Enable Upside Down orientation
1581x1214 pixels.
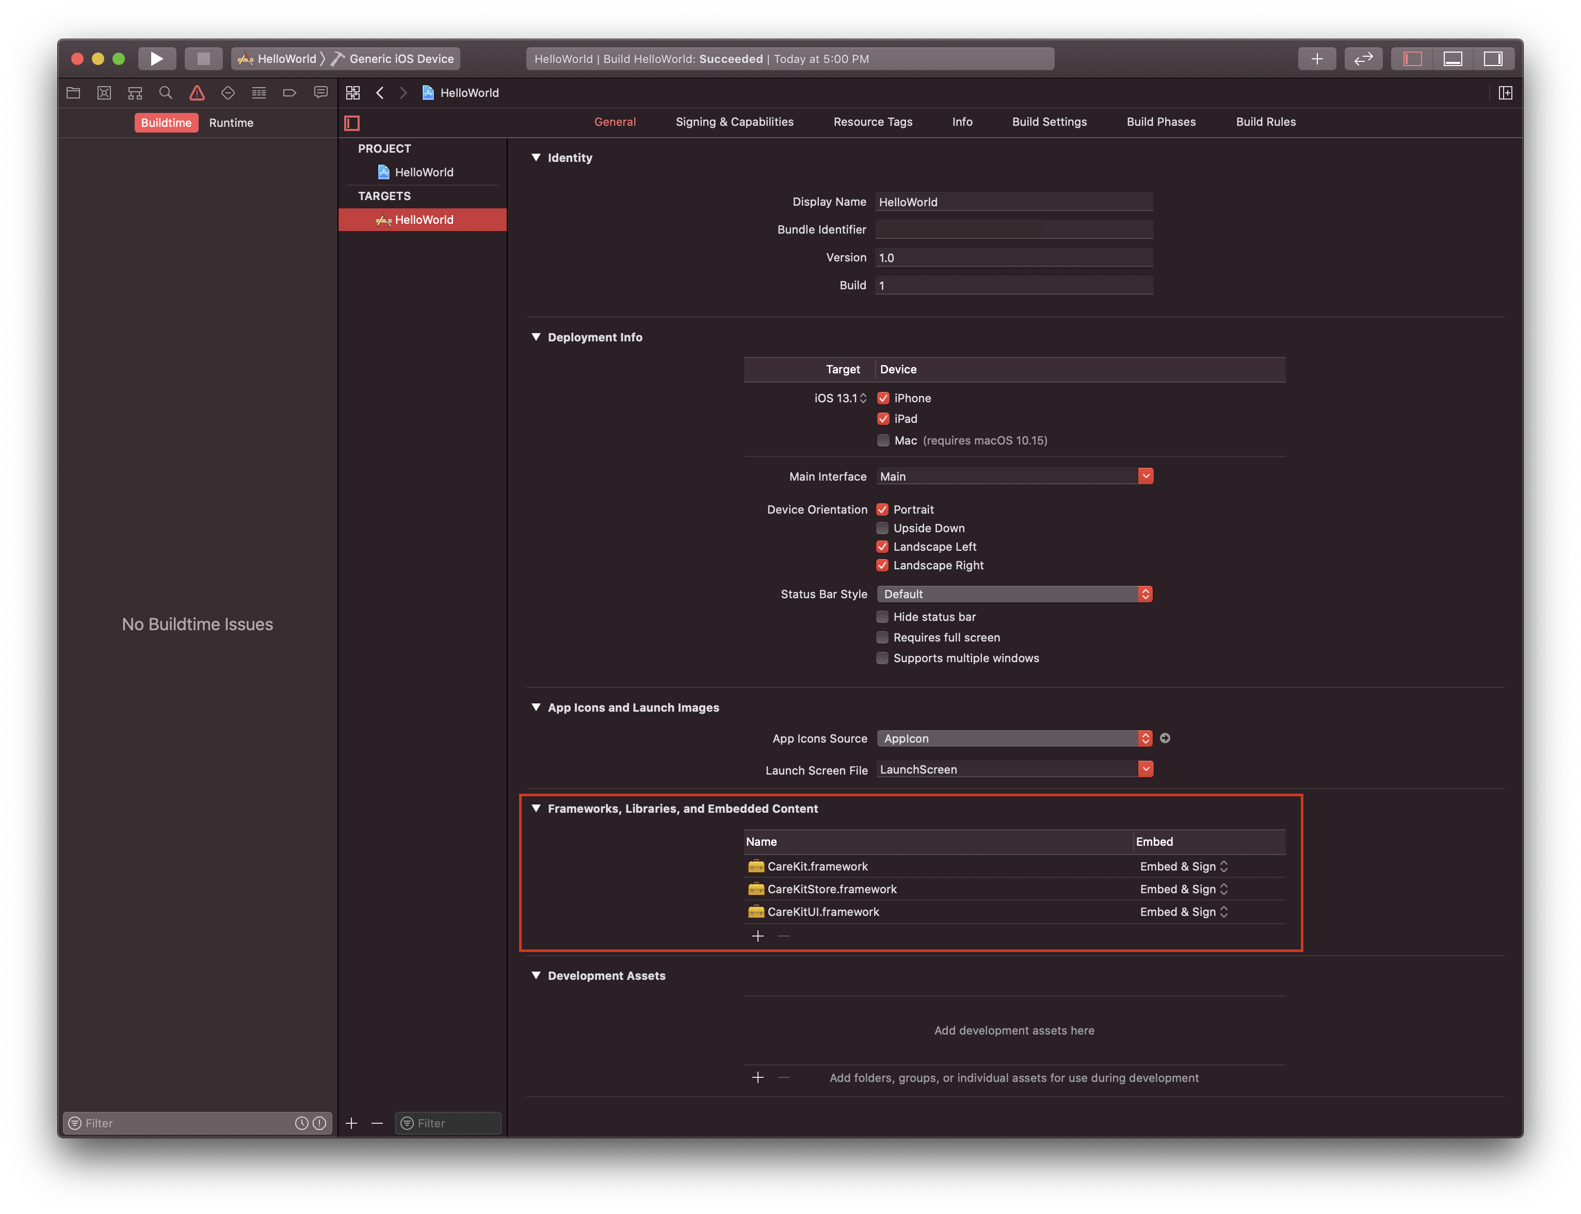pyautogui.click(x=882, y=528)
